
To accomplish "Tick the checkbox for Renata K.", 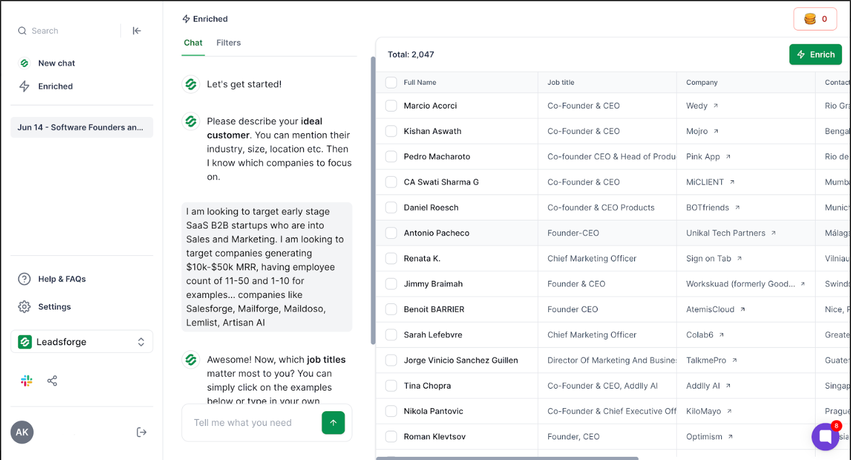I will [x=391, y=258].
